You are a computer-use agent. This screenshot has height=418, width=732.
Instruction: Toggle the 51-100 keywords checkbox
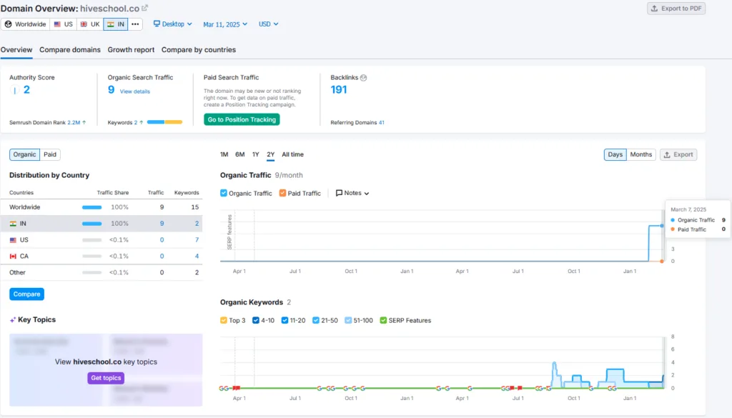click(x=348, y=321)
